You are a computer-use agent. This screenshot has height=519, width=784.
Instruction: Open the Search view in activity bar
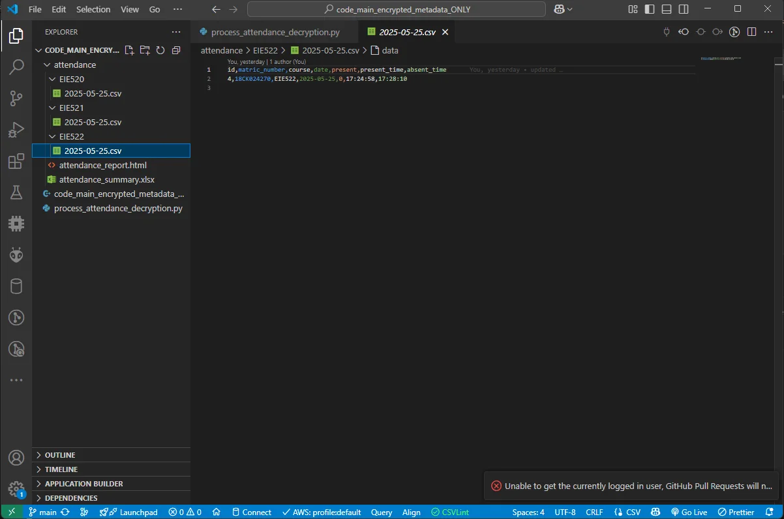[x=16, y=67]
